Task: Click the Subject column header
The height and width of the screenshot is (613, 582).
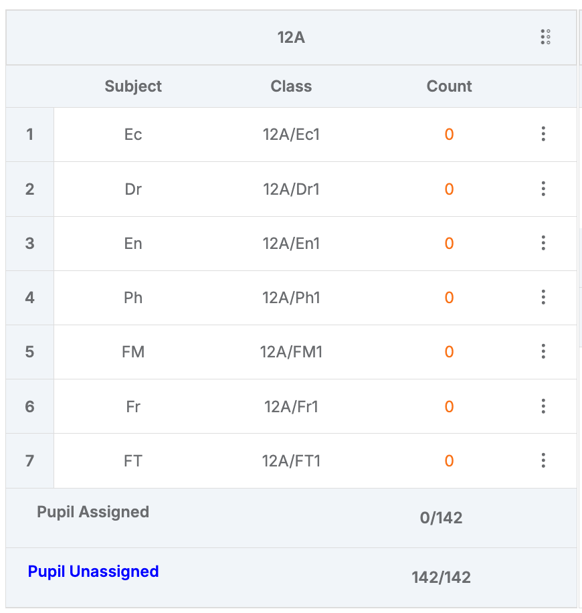Action: tap(133, 86)
